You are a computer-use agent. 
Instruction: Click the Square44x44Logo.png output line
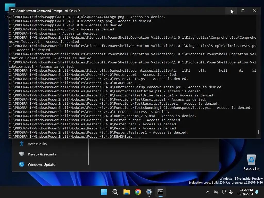click(x=87, y=17)
